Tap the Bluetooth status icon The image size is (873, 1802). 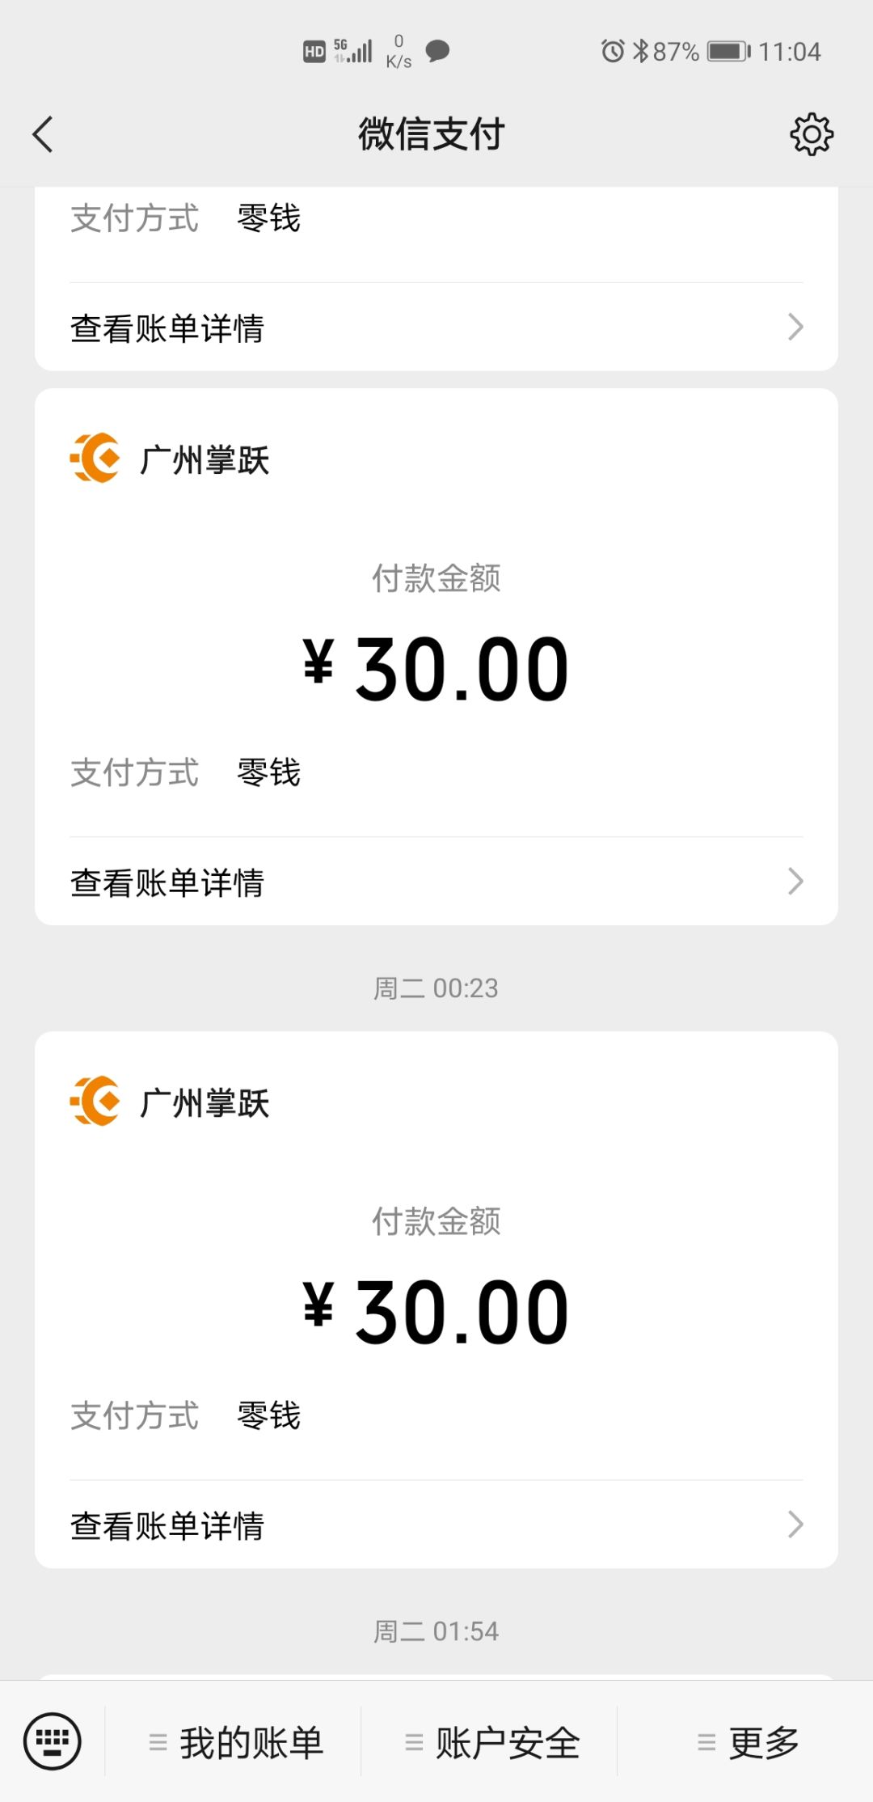point(640,52)
